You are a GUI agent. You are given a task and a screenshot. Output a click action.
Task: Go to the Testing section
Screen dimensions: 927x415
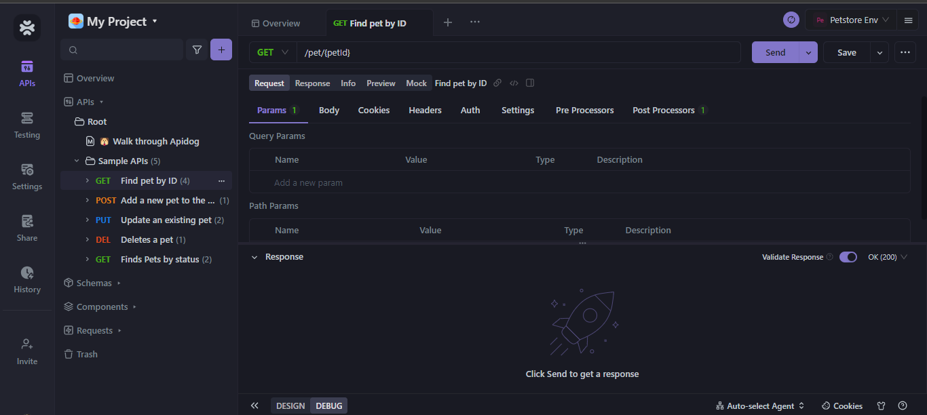[x=27, y=125]
